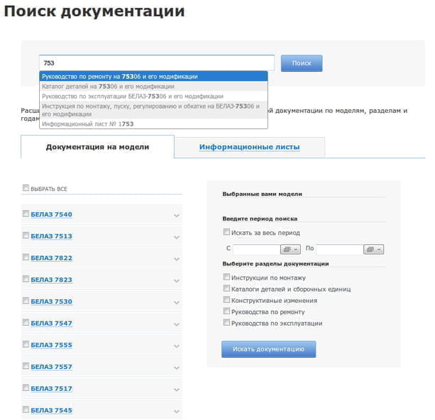Open the БЕЛАЗ 7555 link
This screenshot has height=420, width=435.
tap(51, 345)
